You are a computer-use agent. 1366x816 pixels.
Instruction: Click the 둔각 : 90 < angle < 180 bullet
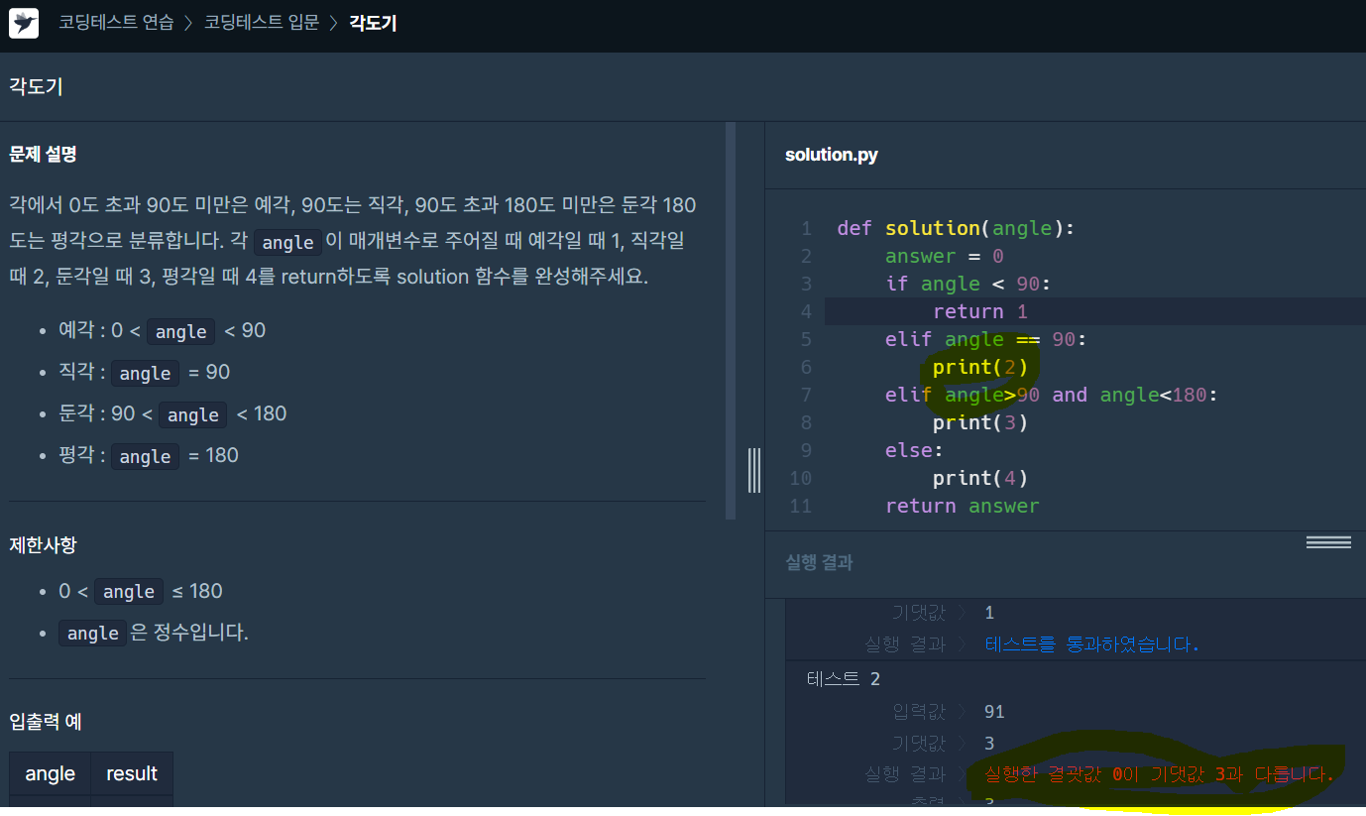[x=172, y=413]
